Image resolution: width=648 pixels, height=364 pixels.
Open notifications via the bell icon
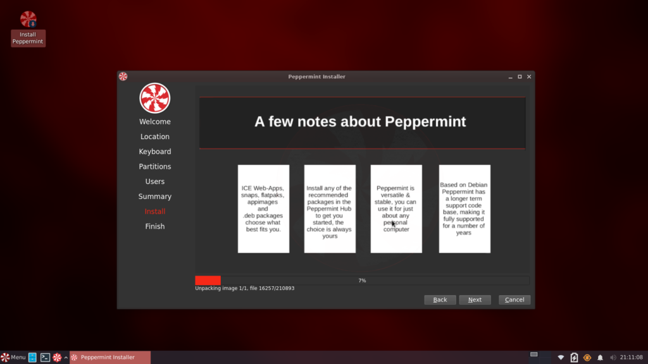click(x=600, y=357)
